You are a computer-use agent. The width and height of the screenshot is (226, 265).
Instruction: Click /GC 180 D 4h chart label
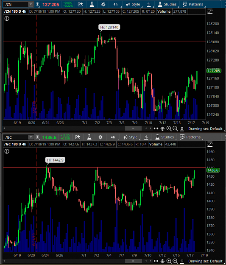pos(15,144)
